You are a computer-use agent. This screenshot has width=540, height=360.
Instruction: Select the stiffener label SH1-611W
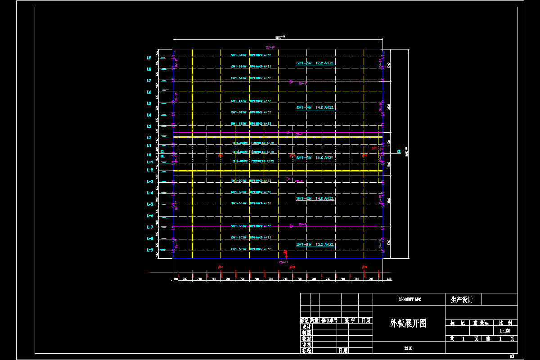[238, 112]
